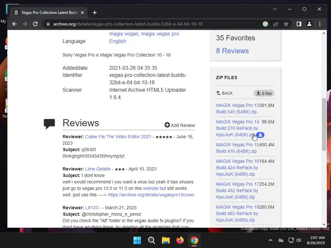The width and height of the screenshot is (331, 248).
Task: Open File Explorer from the taskbar
Action: pyautogui.click(x=166, y=240)
